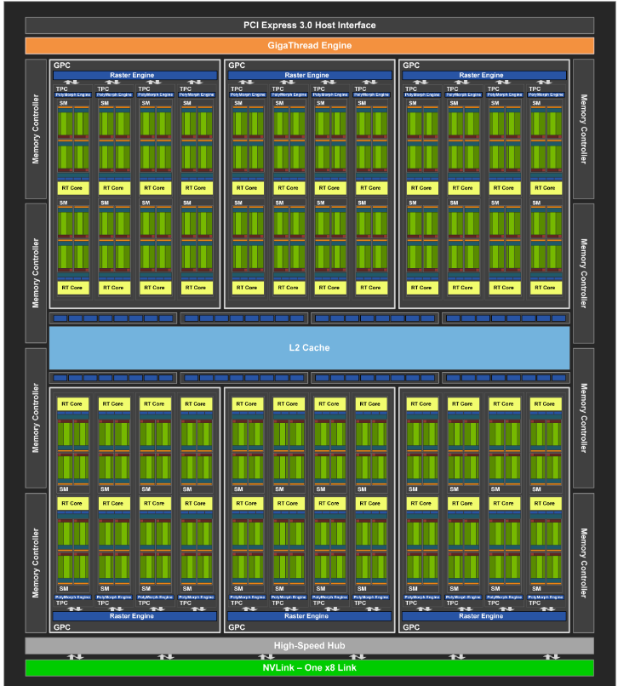Click the GPC label of the top-right cluster
This screenshot has width=618, height=686.
[410, 65]
